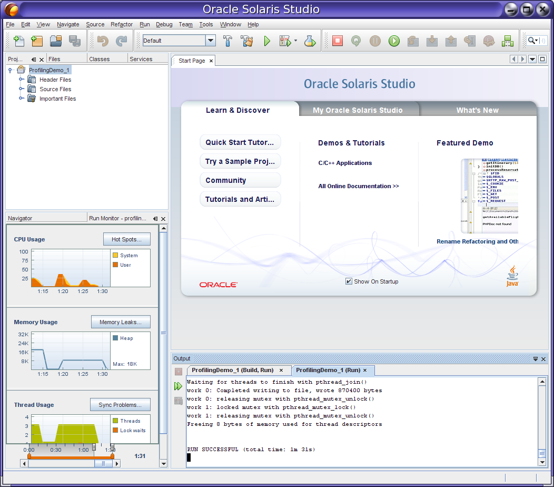Click the Profile Project flask icon

pos(310,41)
